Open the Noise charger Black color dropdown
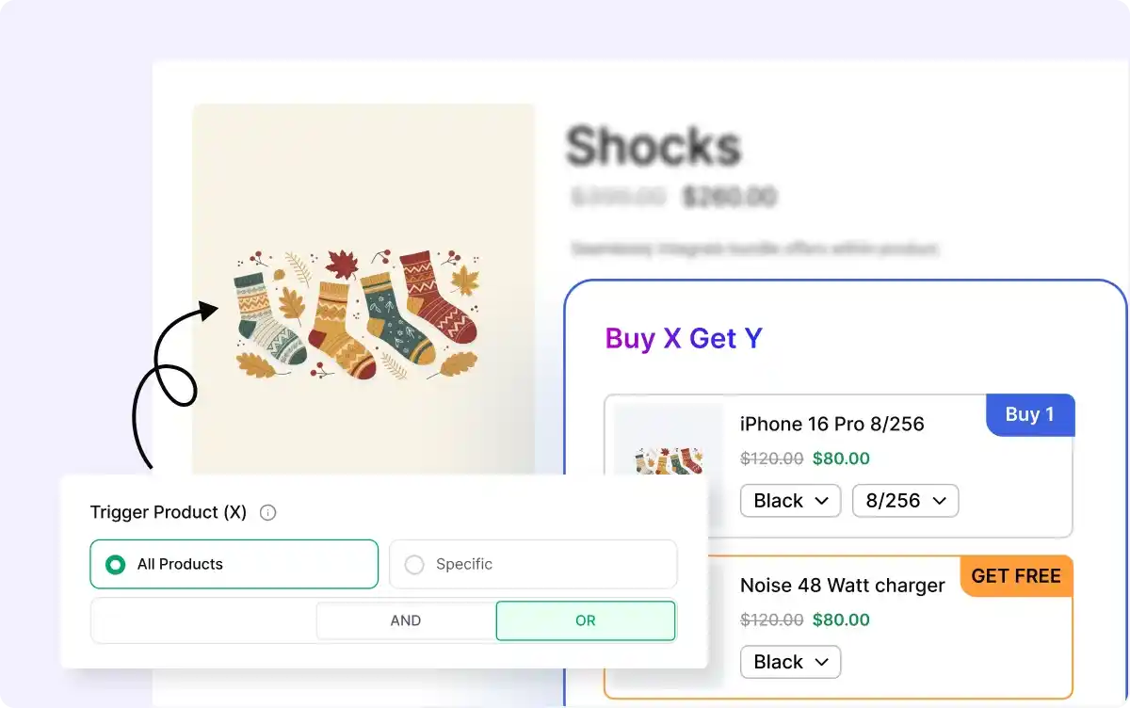The height and width of the screenshot is (708, 1130). pyautogui.click(x=790, y=662)
